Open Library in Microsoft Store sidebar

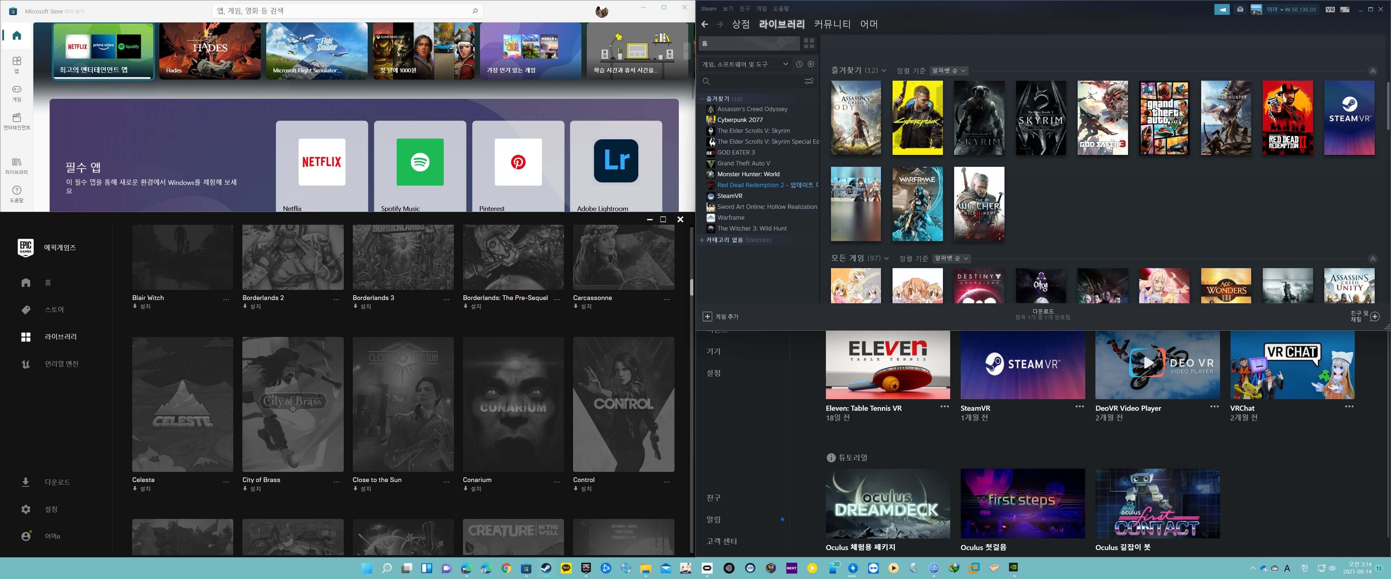point(17,166)
